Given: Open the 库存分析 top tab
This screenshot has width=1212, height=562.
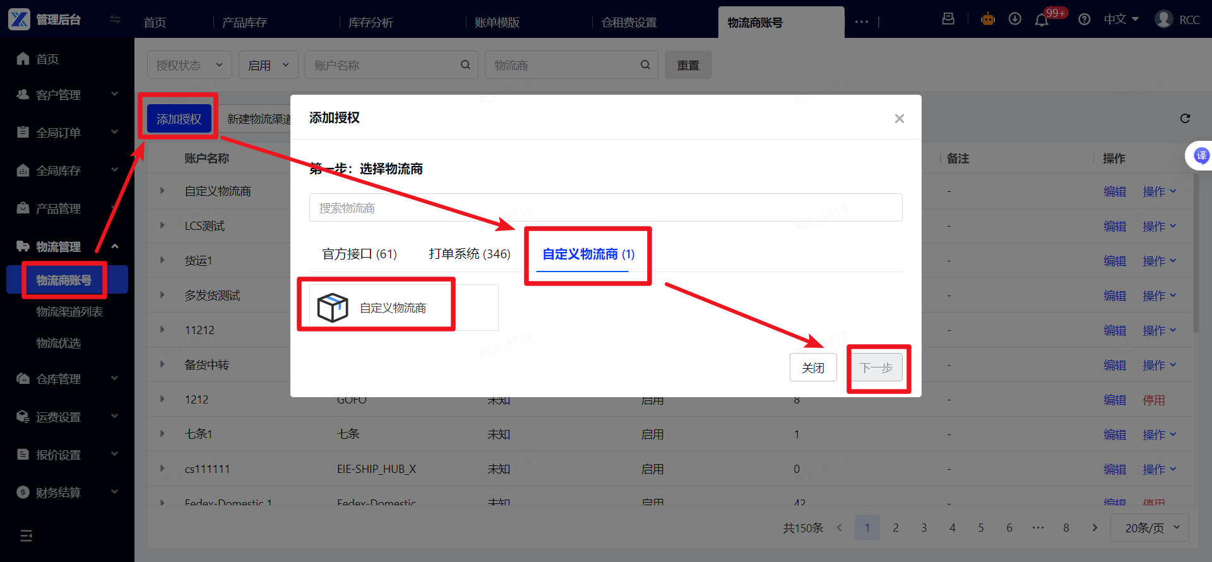Looking at the screenshot, I should pos(371,23).
